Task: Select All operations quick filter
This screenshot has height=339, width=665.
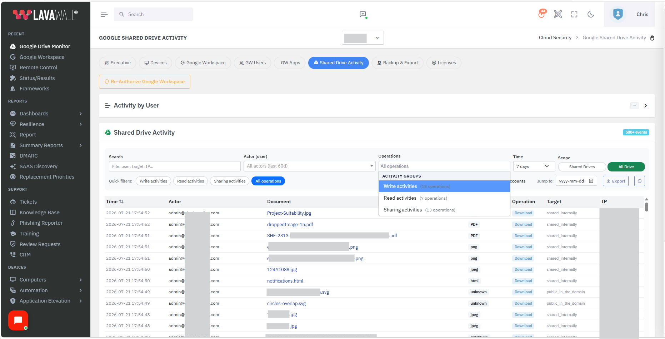Action: pyautogui.click(x=268, y=181)
